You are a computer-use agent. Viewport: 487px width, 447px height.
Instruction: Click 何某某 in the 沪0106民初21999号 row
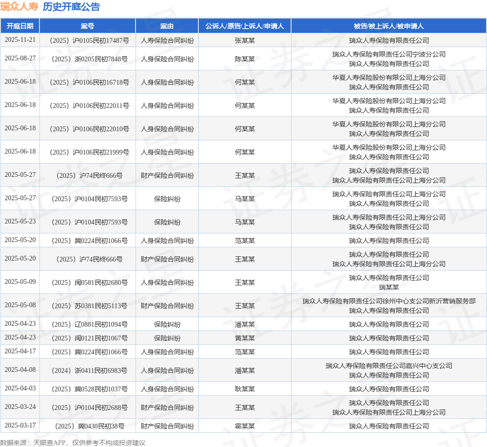pyautogui.click(x=245, y=152)
